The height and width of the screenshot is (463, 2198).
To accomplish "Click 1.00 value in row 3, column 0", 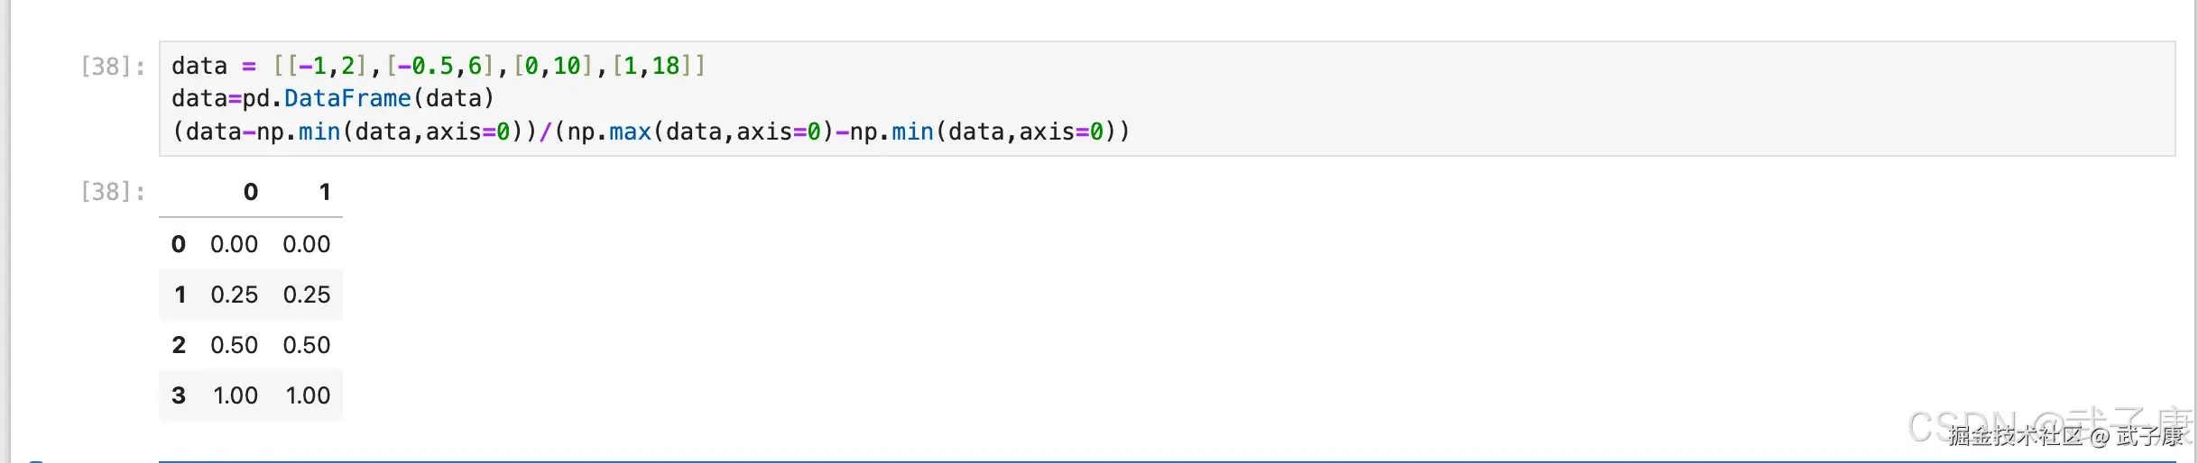I will pyautogui.click(x=235, y=395).
